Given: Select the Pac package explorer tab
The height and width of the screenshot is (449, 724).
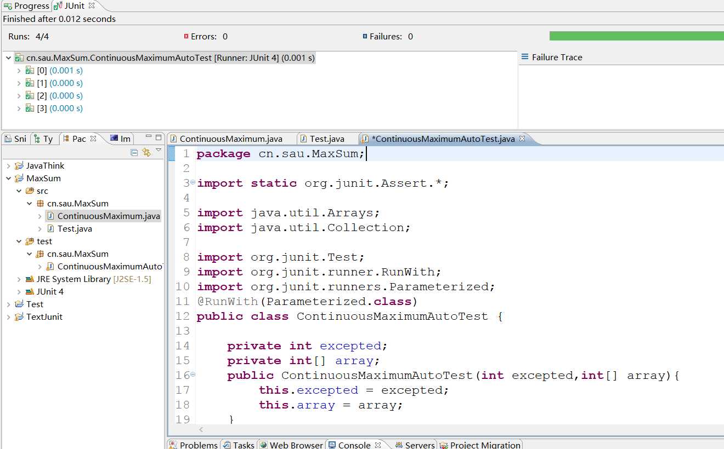Looking at the screenshot, I should tap(74, 139).
